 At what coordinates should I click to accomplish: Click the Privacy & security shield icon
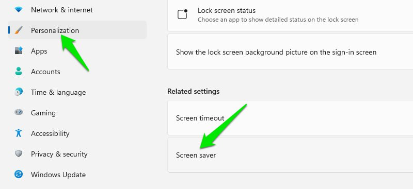click(x=19, y=153)
